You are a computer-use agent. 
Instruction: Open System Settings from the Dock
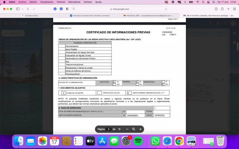point(126,141)
